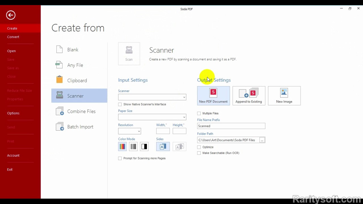Click the Clipboard label

77,80
